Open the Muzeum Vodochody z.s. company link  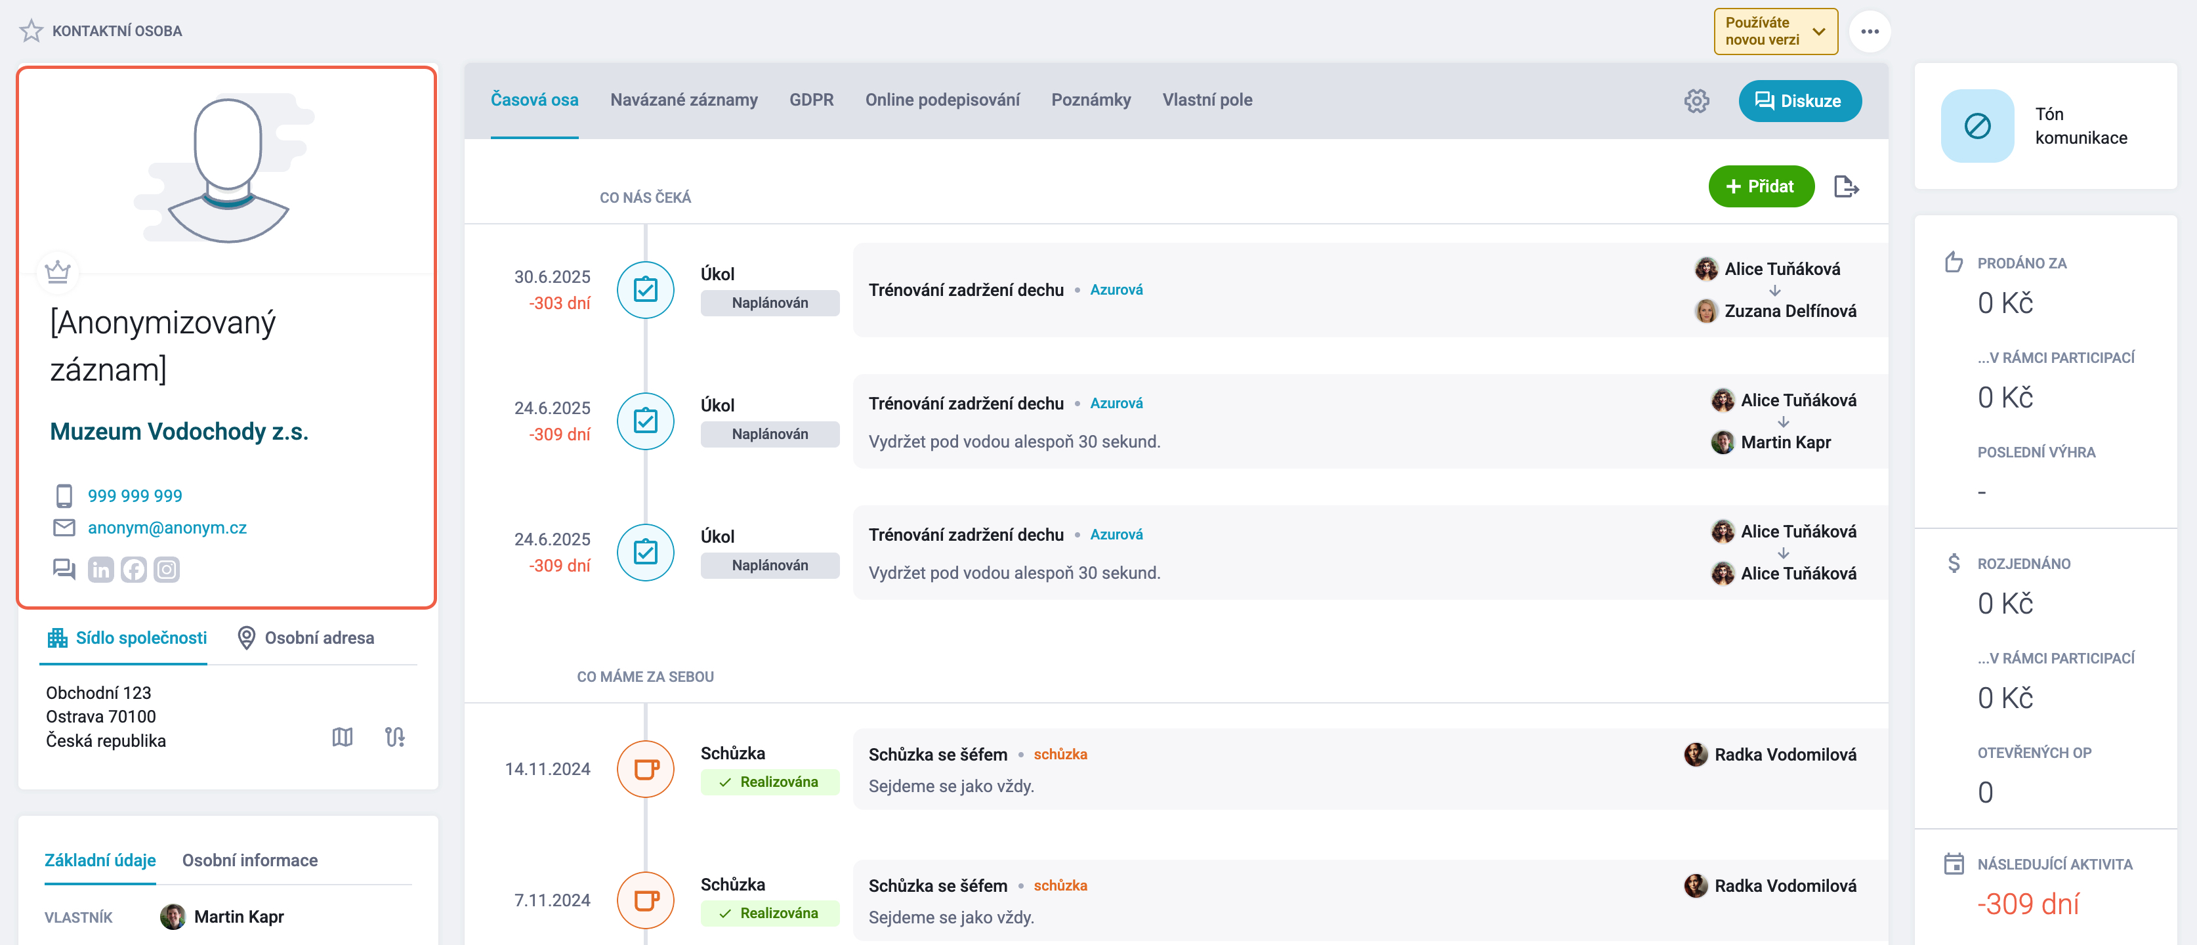179,432
